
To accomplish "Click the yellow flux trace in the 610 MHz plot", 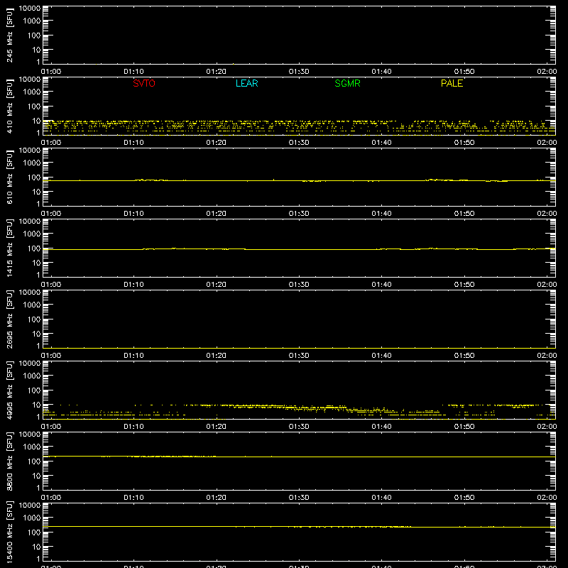I will point(299,180).
